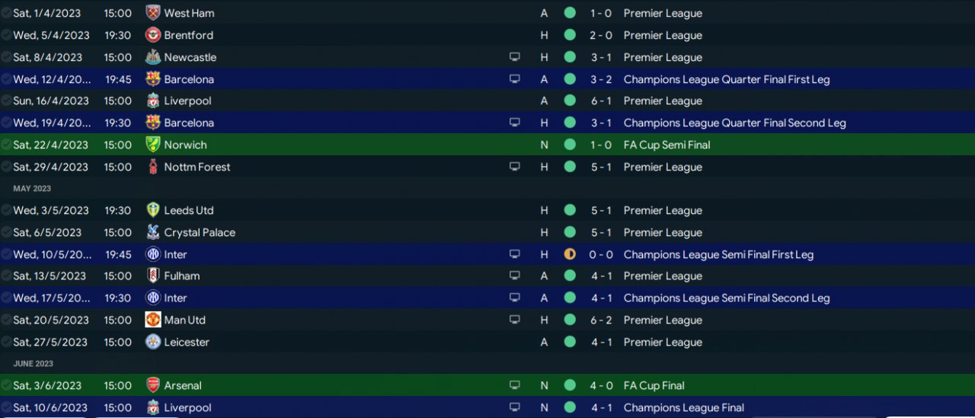The image size is (975, 418).
Task: Click the Leeds Utd team name
Action: 189,210
